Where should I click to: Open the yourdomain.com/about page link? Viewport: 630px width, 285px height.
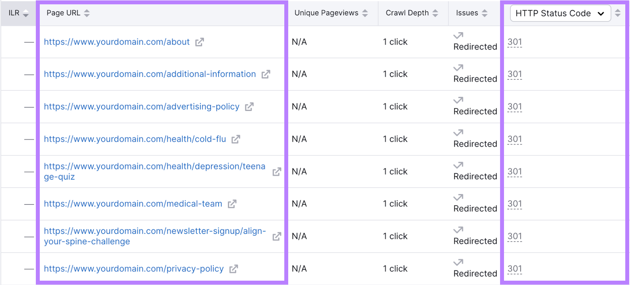[117, 42]
